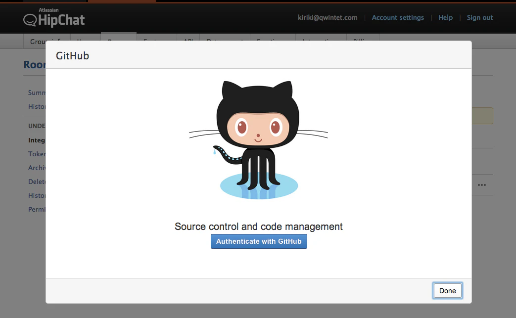Click the HipChat logo in the header
The image size is (516, 318).
(x=54, y=17)
